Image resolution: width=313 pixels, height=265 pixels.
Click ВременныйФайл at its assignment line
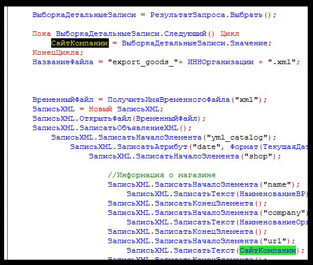[x=63, y=100]
